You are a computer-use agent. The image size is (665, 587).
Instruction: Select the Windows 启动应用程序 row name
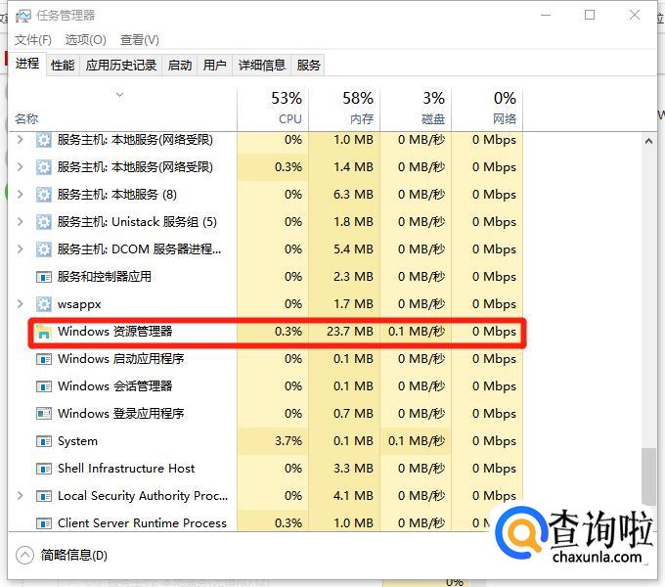coord(121,359)
